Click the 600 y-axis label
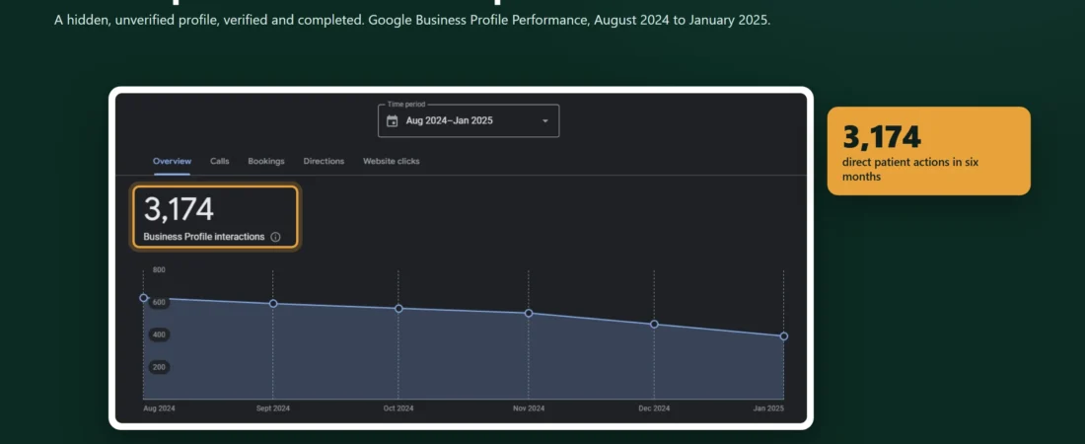Viewport: 1085px width, 444px height. (x=159, y=302)
